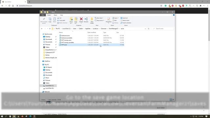
Task: Open a new Chrome tab
Action: pos(30,2)
